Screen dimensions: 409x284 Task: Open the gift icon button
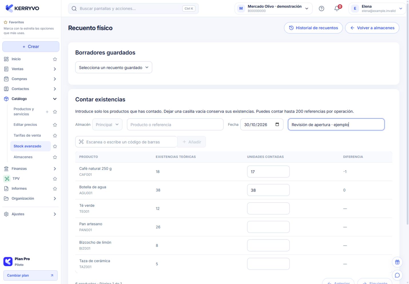tap(397, 262)
